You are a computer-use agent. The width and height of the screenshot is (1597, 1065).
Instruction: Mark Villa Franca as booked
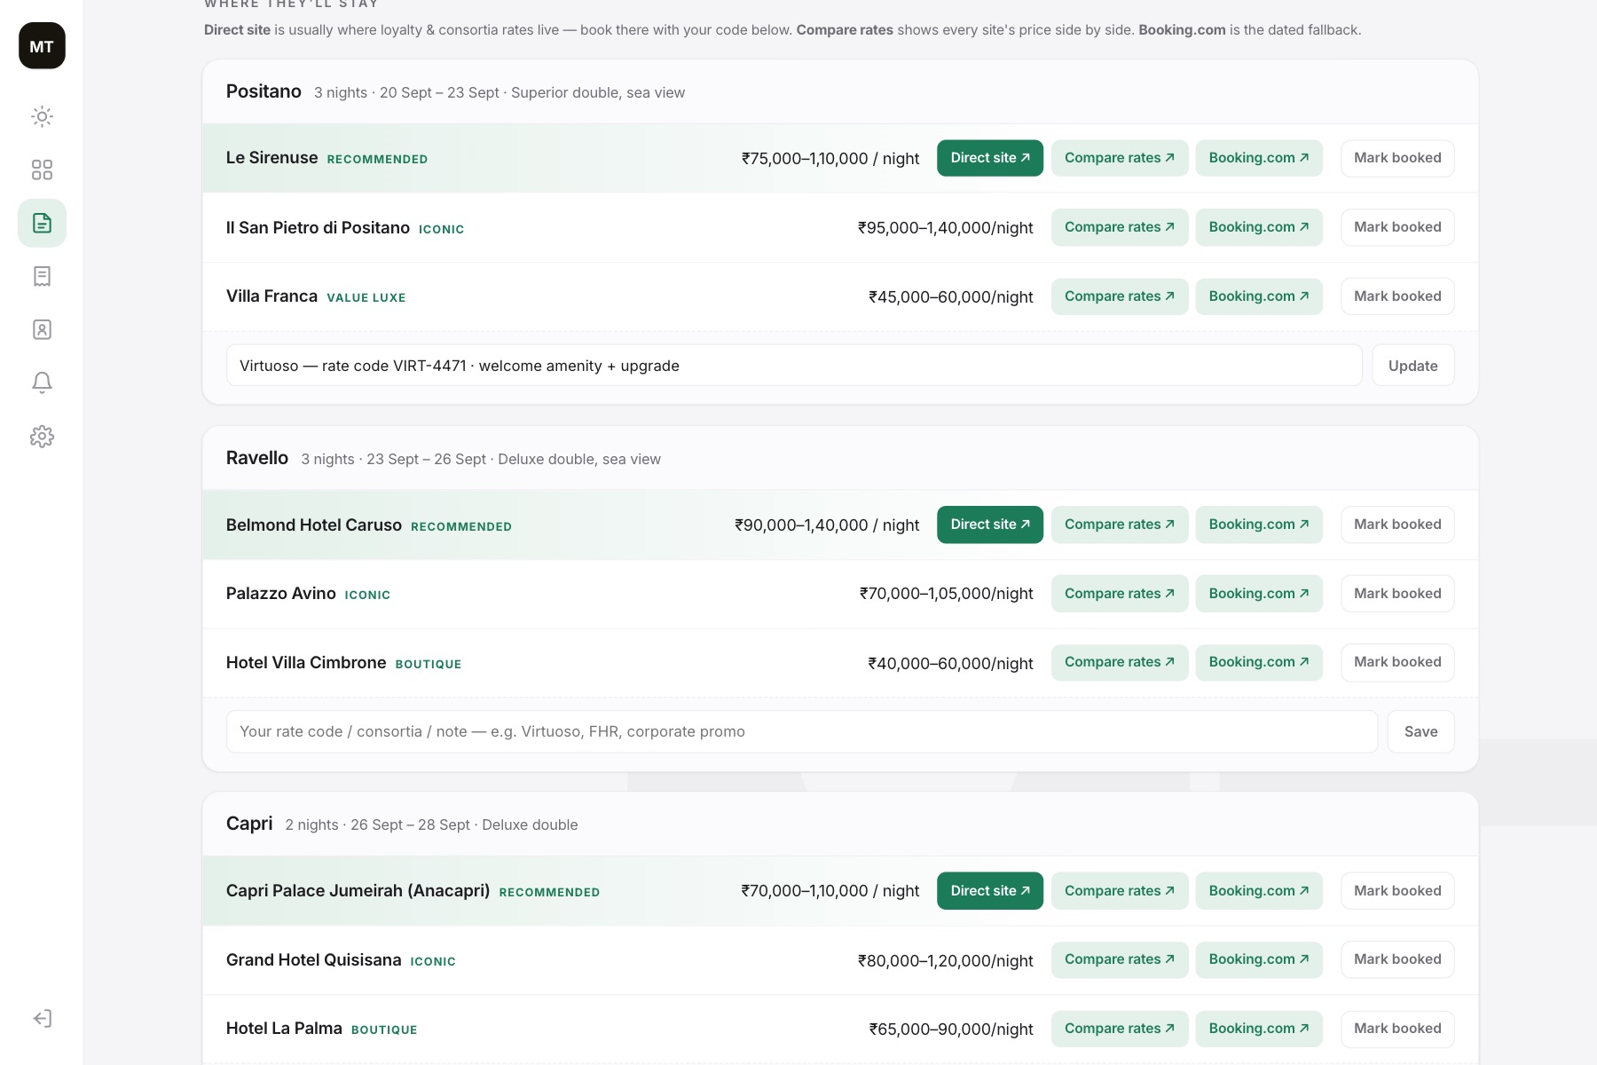(1397, 296)
